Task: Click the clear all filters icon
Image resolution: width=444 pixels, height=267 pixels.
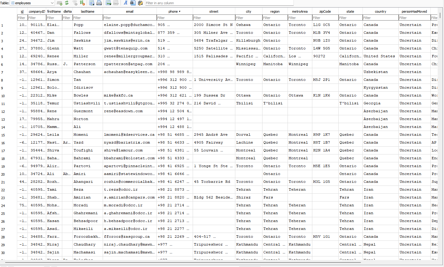Action: coord(75,3)
